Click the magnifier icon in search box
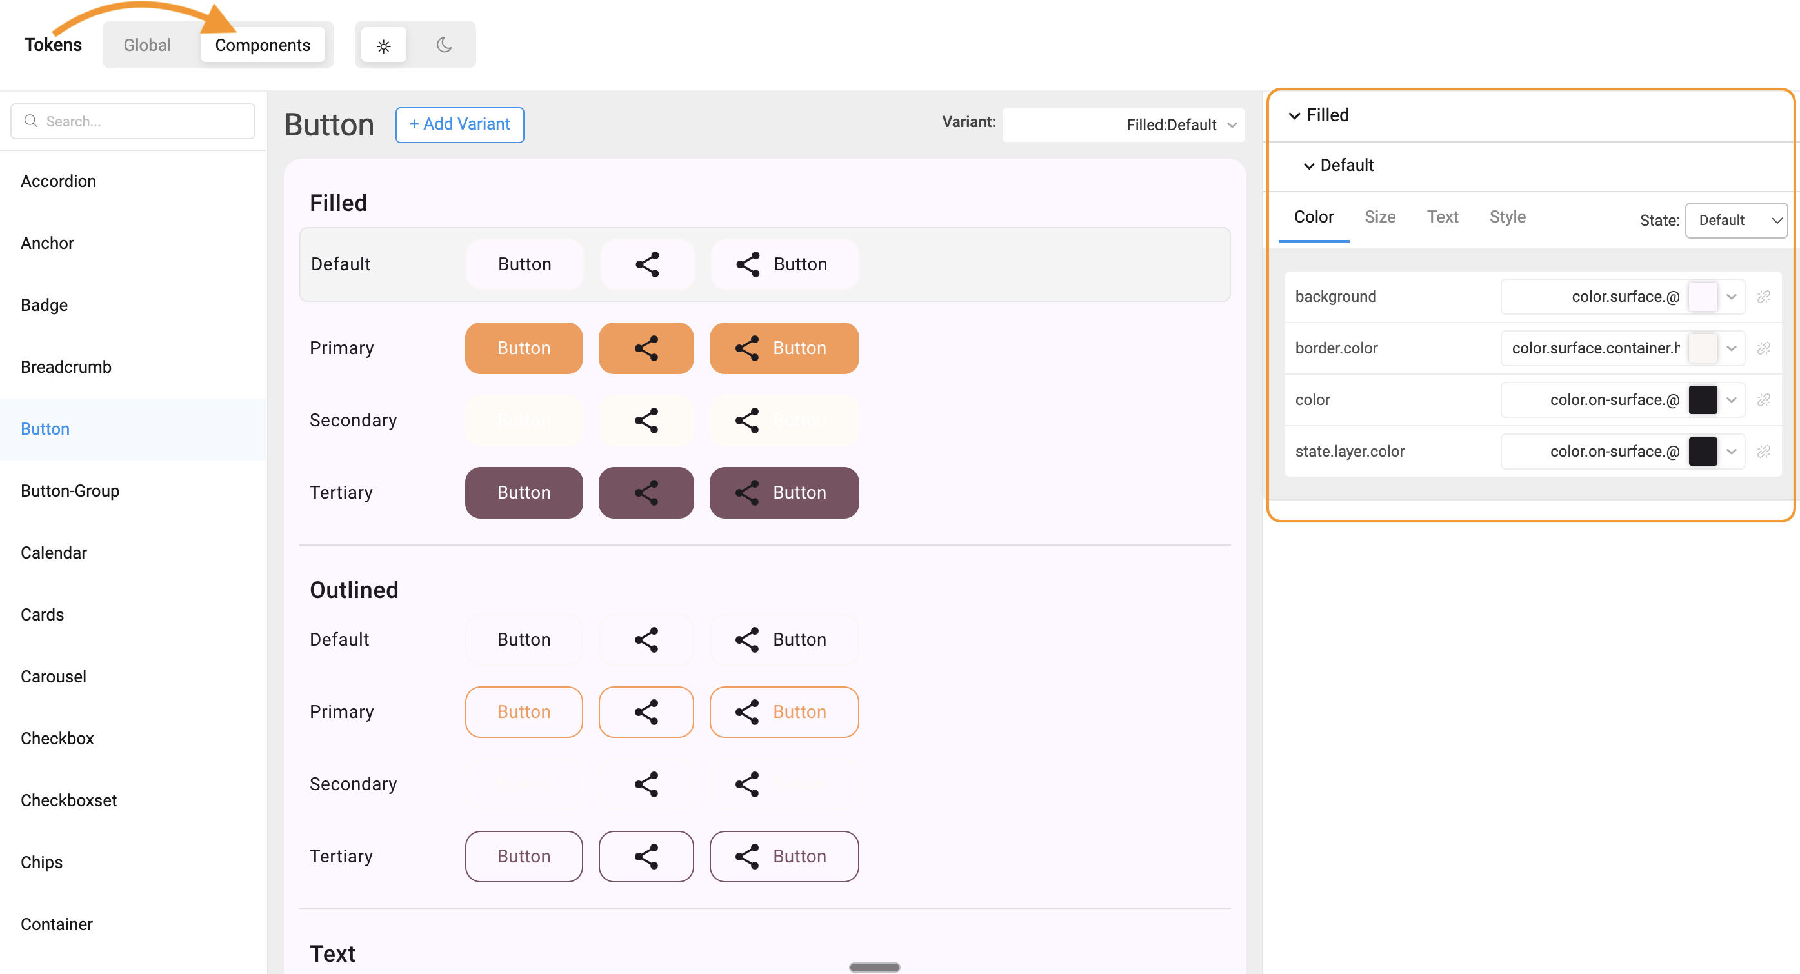Viewport: 1800px width, 974px height. pyautogui.click(x=31, y=121)
